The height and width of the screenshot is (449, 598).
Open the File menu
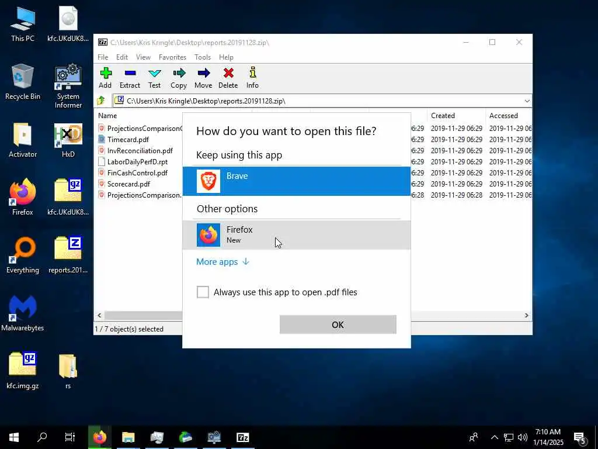[x=103, y=57]
